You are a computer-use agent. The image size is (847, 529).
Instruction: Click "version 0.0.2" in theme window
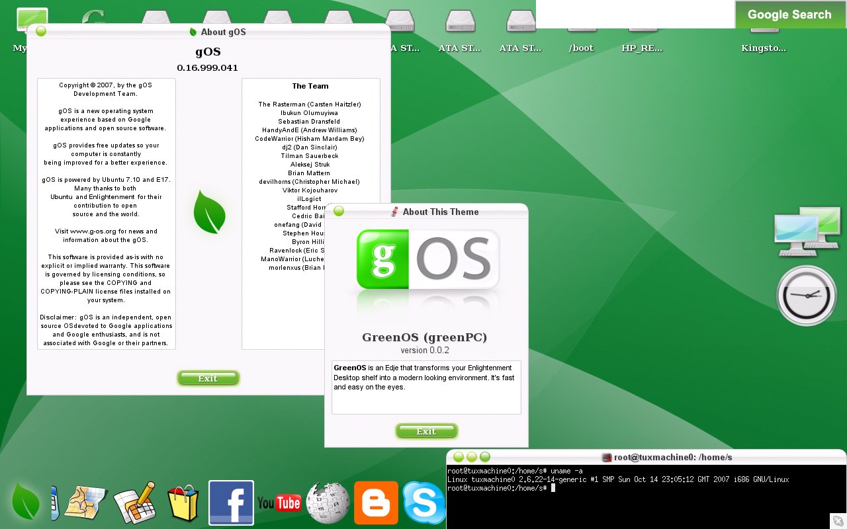click(425, 350)
